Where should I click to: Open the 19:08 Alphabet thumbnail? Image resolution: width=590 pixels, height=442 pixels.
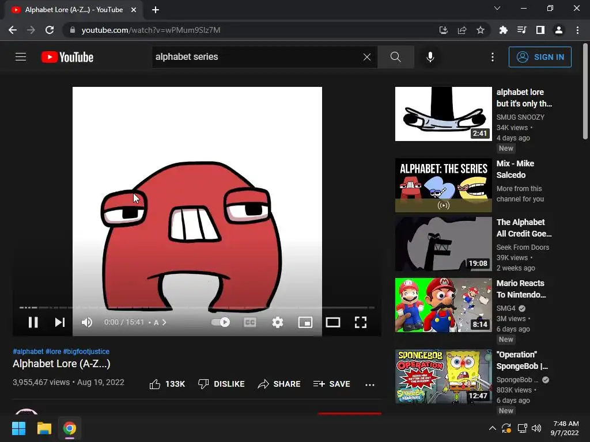[443, 244]
